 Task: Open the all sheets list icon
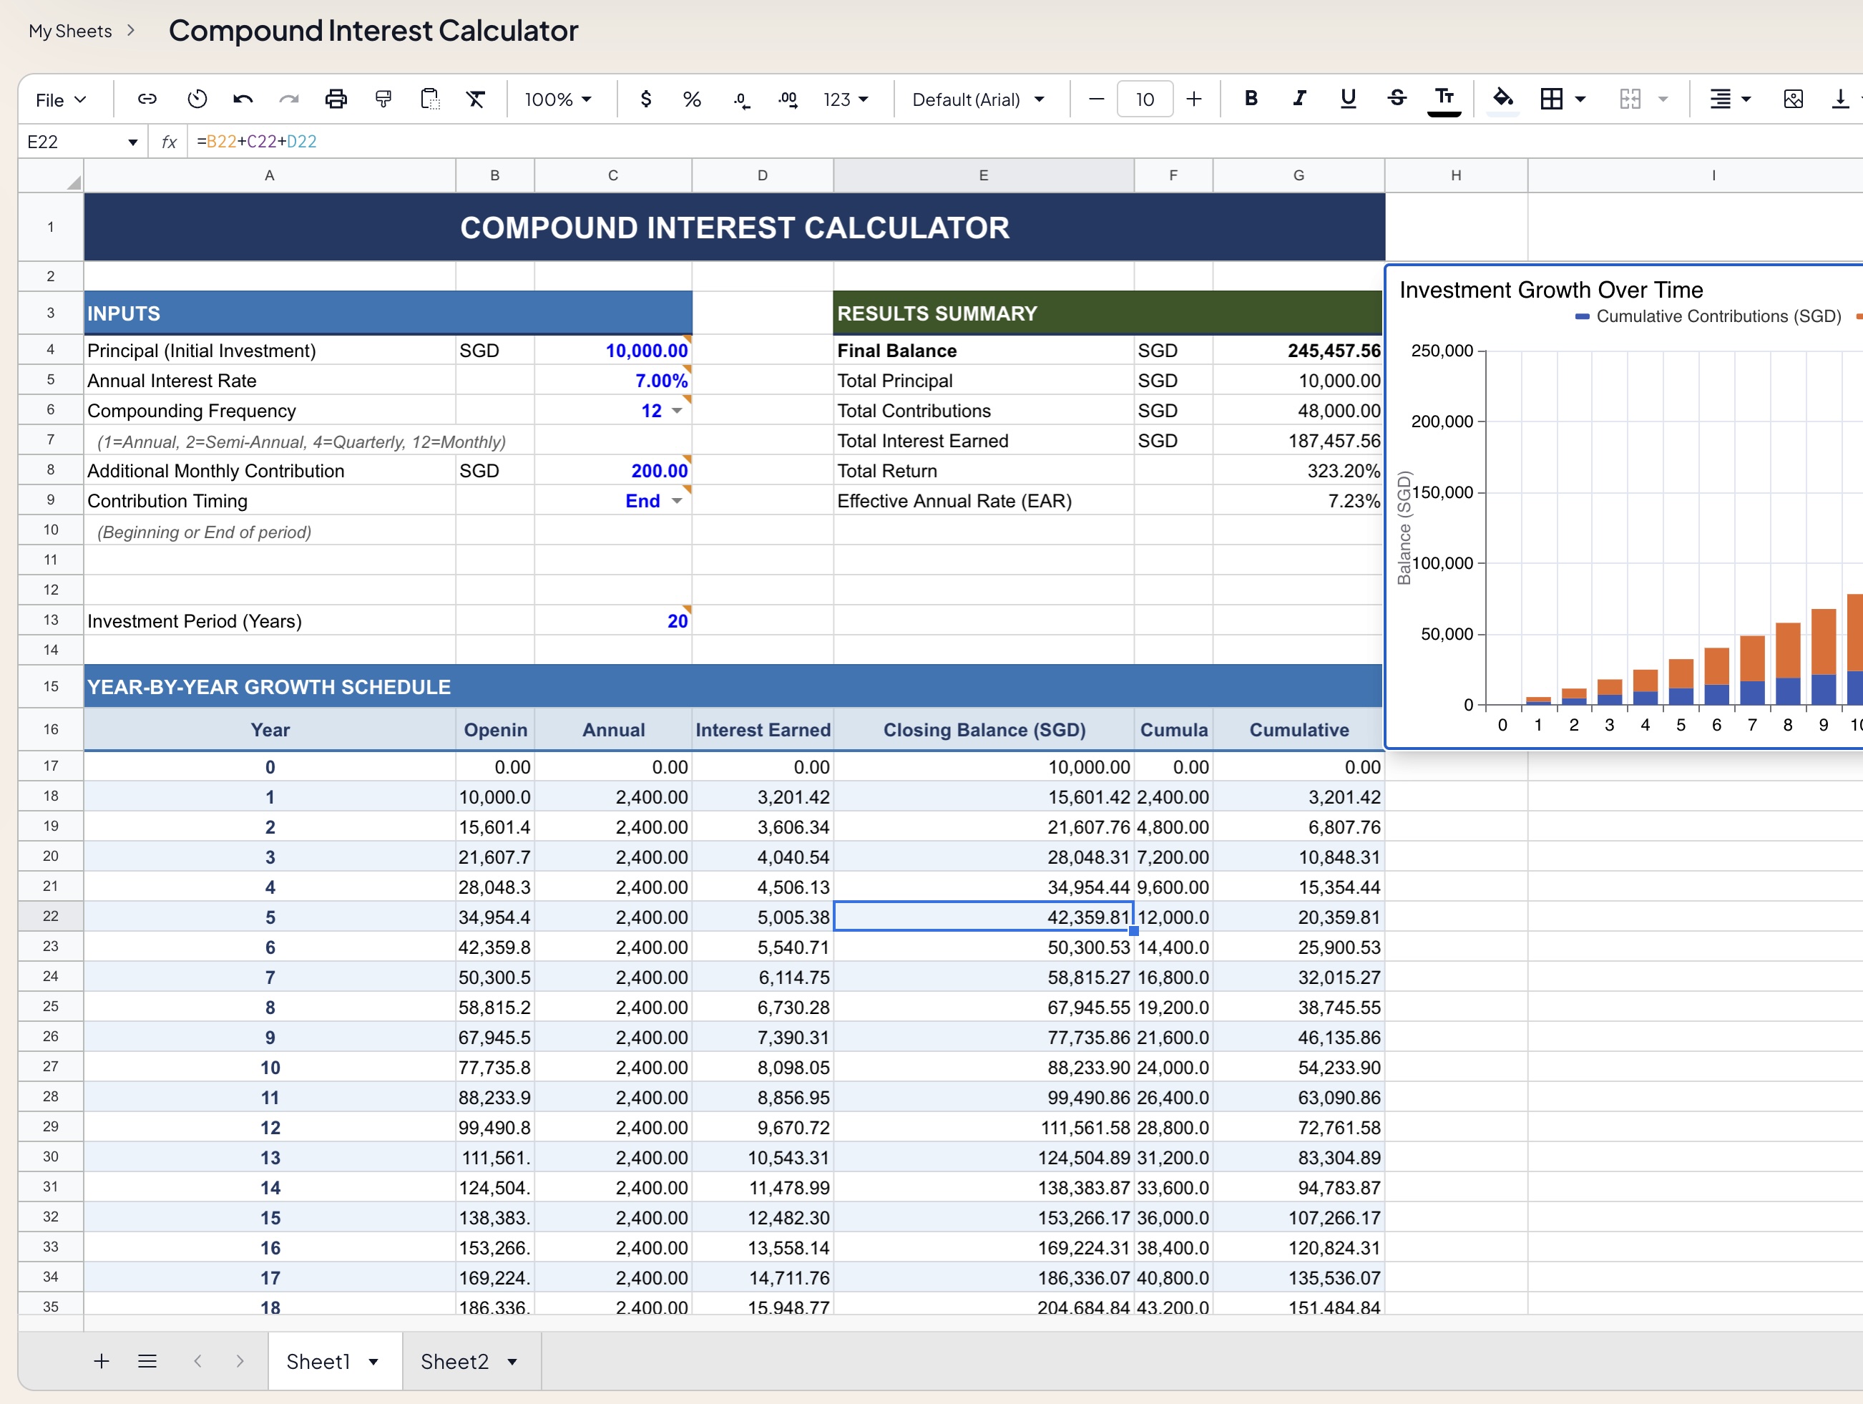147,1361
